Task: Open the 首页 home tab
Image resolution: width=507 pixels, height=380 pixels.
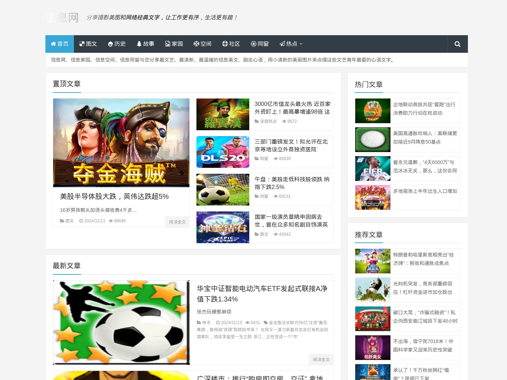Action: click(60, 44)
